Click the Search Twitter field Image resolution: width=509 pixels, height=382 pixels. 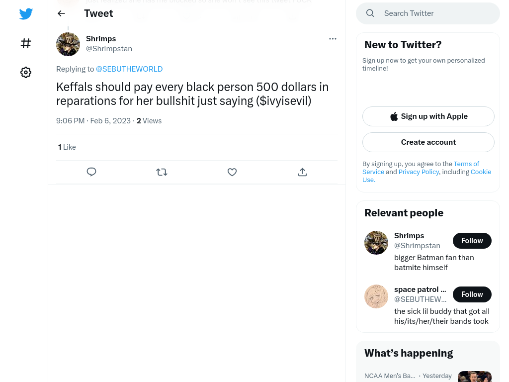pyautogui.click(x=428, y=13)
